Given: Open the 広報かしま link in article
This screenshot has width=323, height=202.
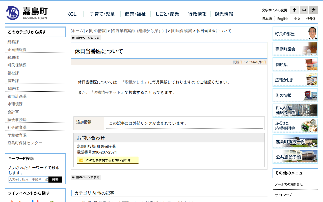Looking at the screenshot, I should click(x=134, y=82).
